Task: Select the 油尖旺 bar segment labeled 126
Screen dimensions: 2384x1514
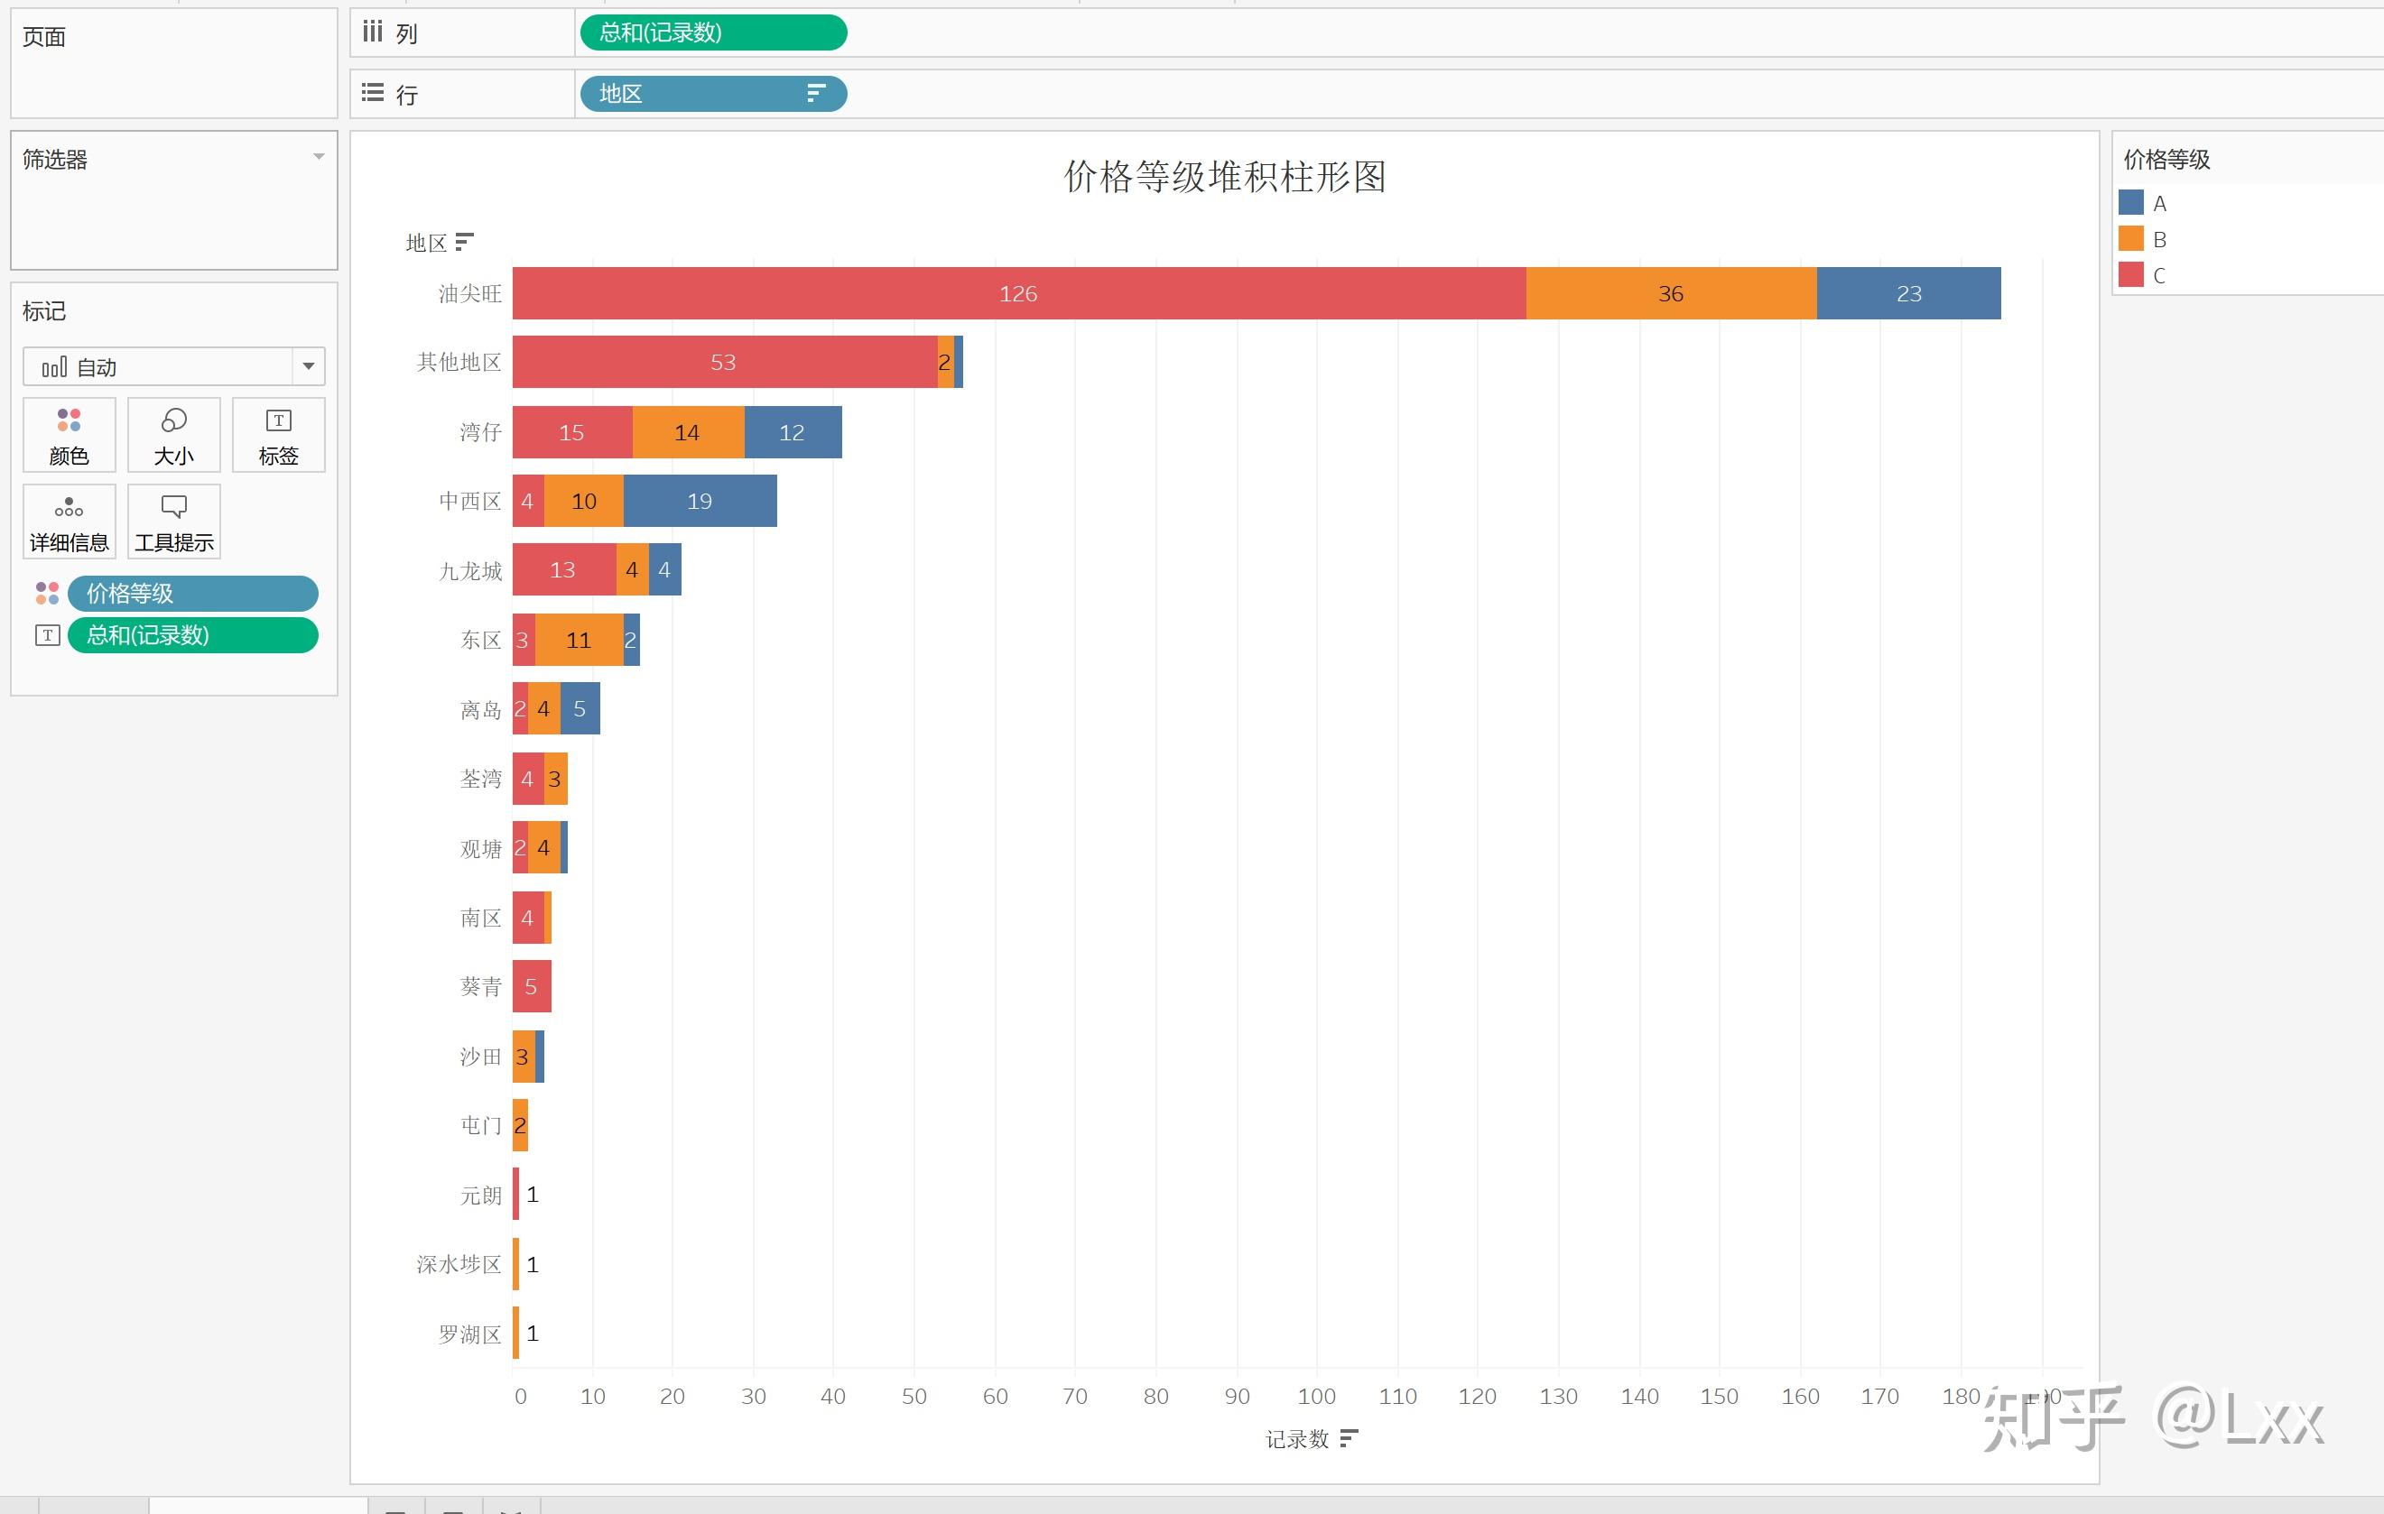Action: point(1020,293)
